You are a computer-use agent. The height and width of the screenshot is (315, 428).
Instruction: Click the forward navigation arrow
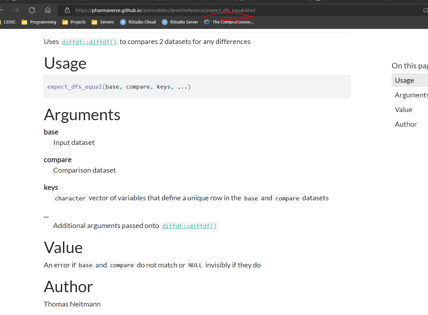tap(16, 10)
